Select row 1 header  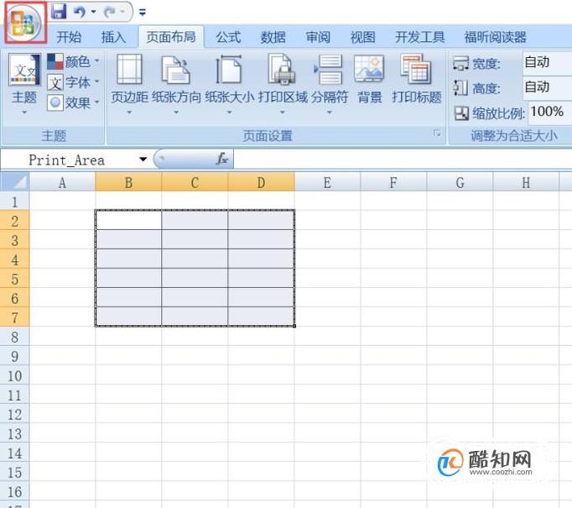click(x=14, y=202)
